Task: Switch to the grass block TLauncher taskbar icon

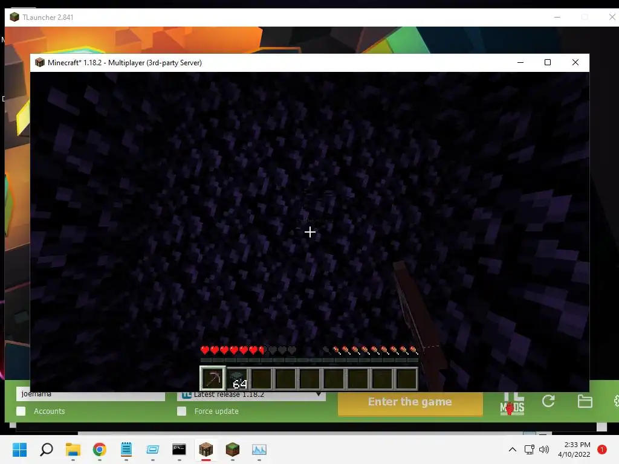Action: [233, 449]
